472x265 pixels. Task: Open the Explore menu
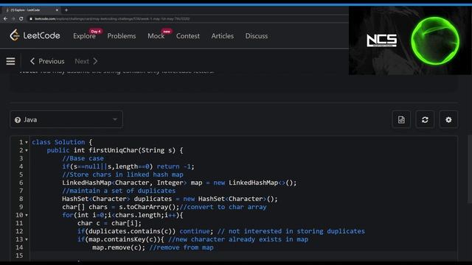tap(84, 36)
